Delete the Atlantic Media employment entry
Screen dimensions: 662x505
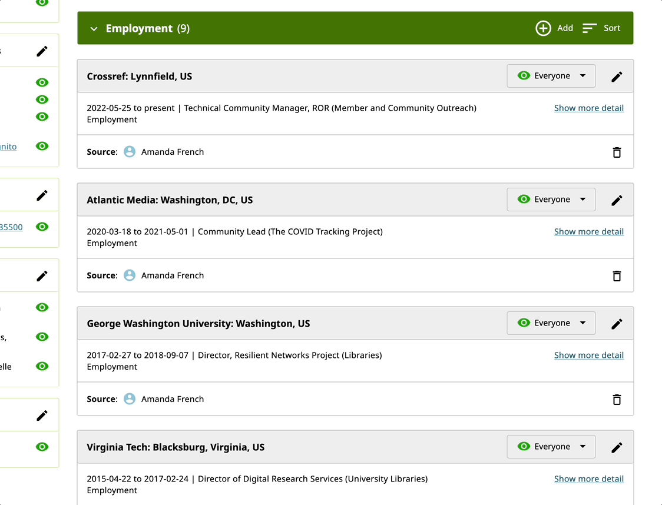pos(617,276)
